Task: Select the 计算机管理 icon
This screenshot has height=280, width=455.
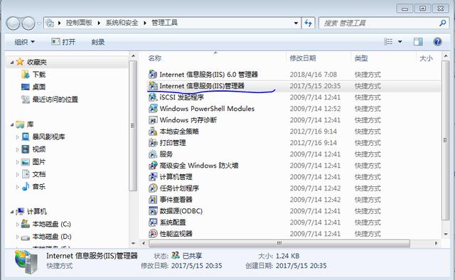Action: point(153,177)
